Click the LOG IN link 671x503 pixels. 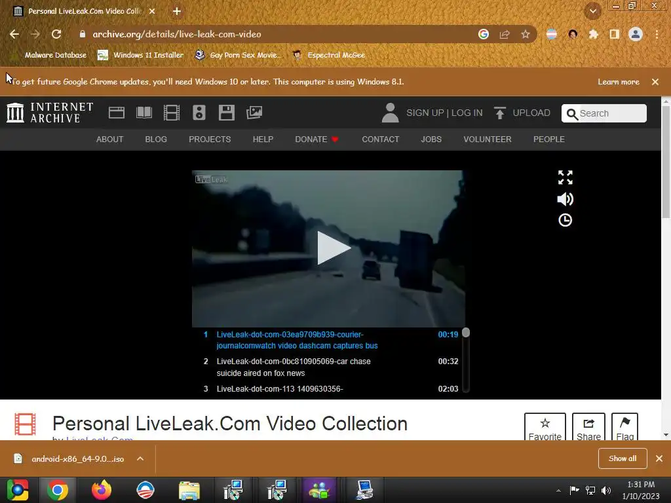(467, 113)
